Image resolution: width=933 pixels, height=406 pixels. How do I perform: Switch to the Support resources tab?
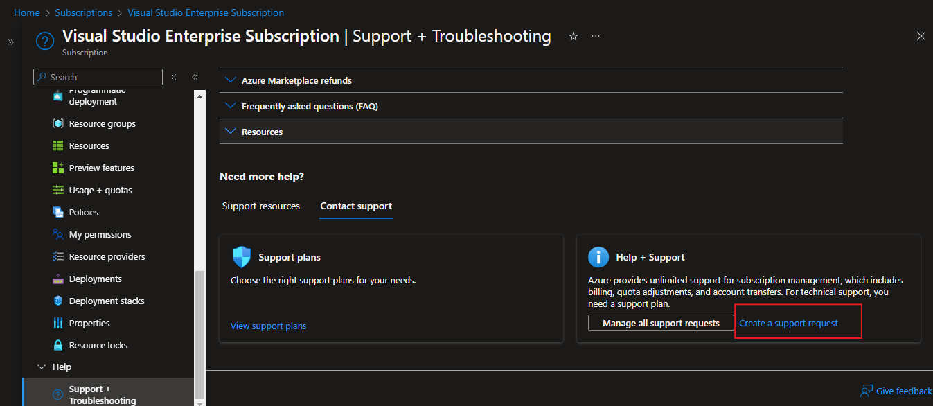261,206
